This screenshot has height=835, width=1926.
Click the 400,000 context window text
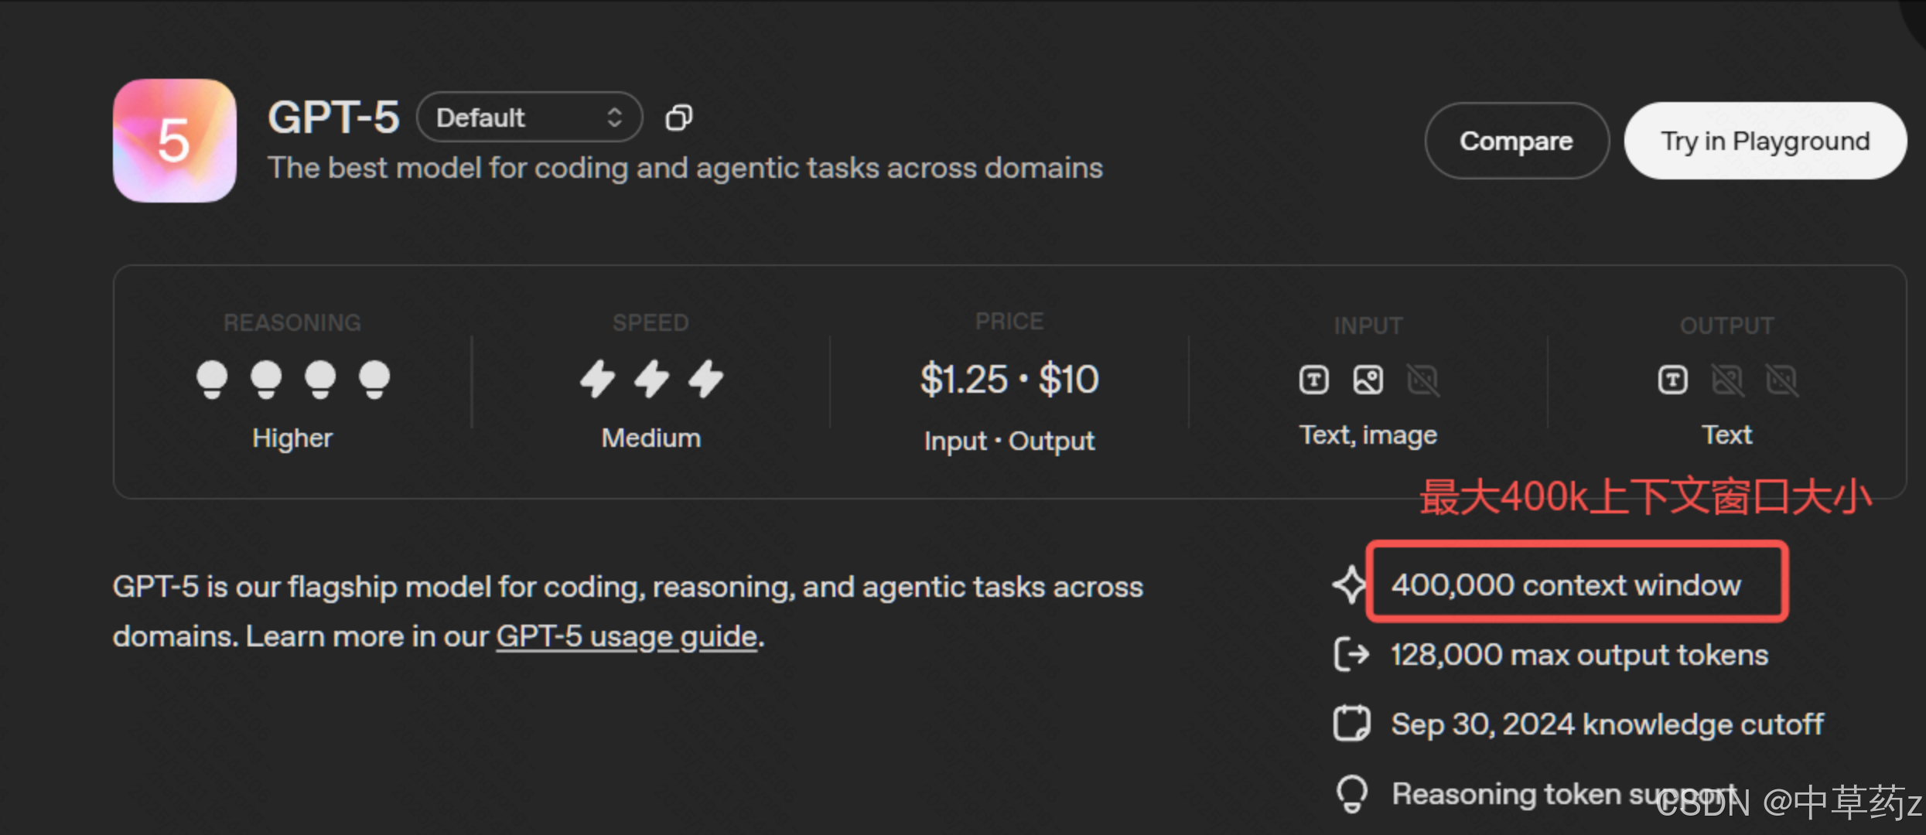click(1566, 585)
